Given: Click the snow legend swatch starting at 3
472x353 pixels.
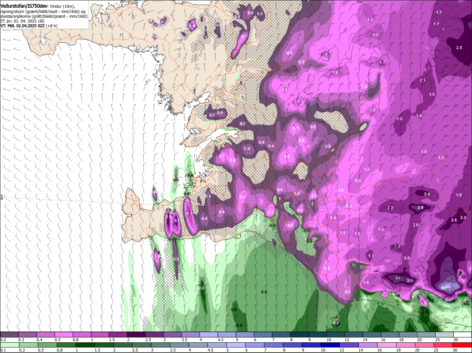Looking at the screenshot, I should coord(172,335).
